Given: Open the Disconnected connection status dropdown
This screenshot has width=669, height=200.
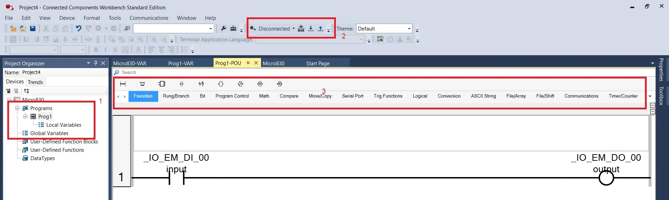Looking at the screenshot, I should [293, 28].
